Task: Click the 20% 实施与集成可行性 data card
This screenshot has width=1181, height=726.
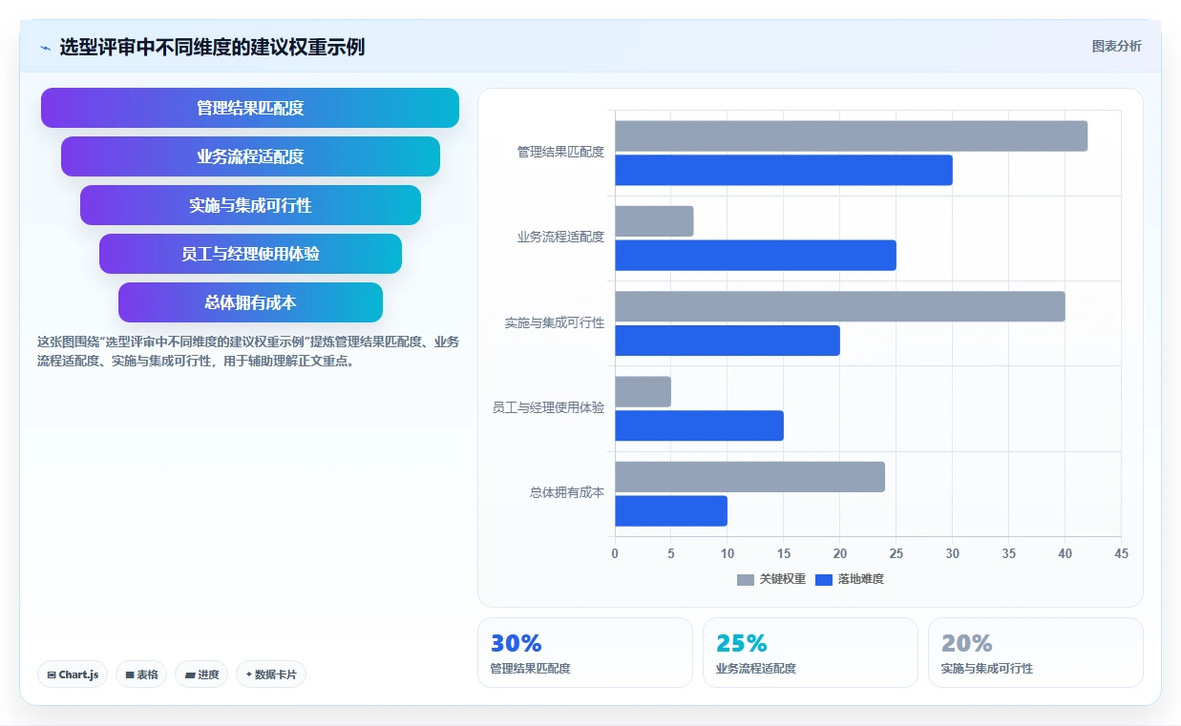Action: click(1036, 653)
